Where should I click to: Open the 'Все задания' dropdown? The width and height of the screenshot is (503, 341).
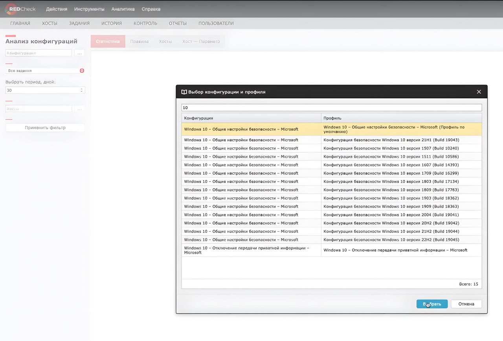45,71
